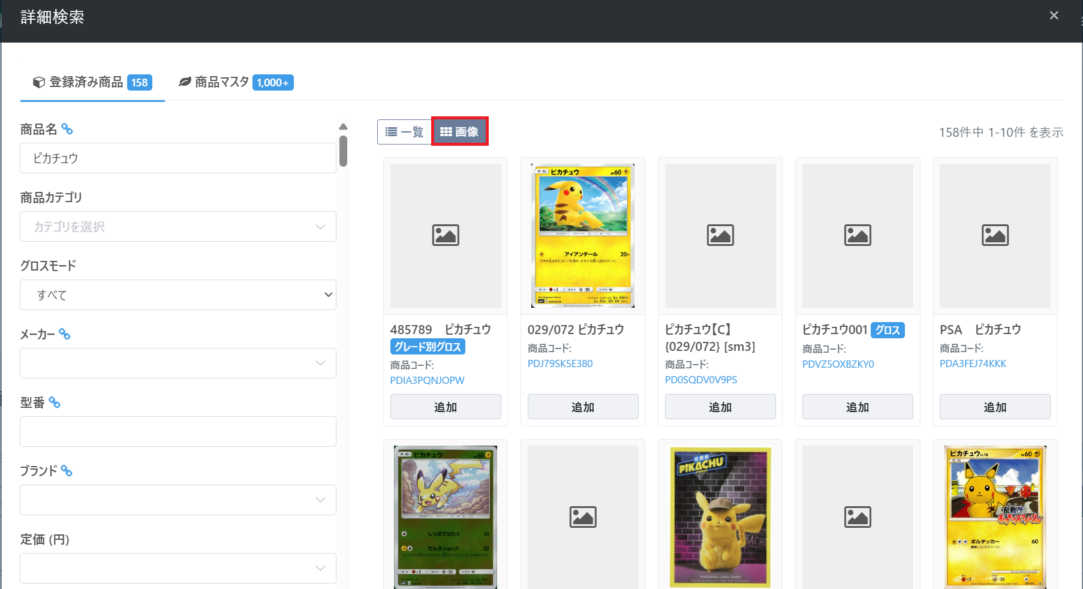Click link icon beside ブランド label
The height and width of the screenshot is (589, 1083).
(67, 471)
